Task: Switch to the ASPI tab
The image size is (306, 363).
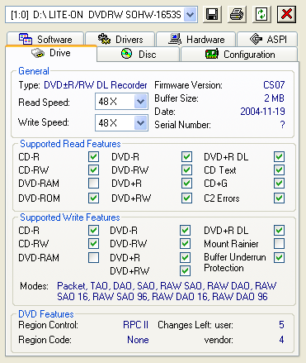Action: click(x=267, y=40)
